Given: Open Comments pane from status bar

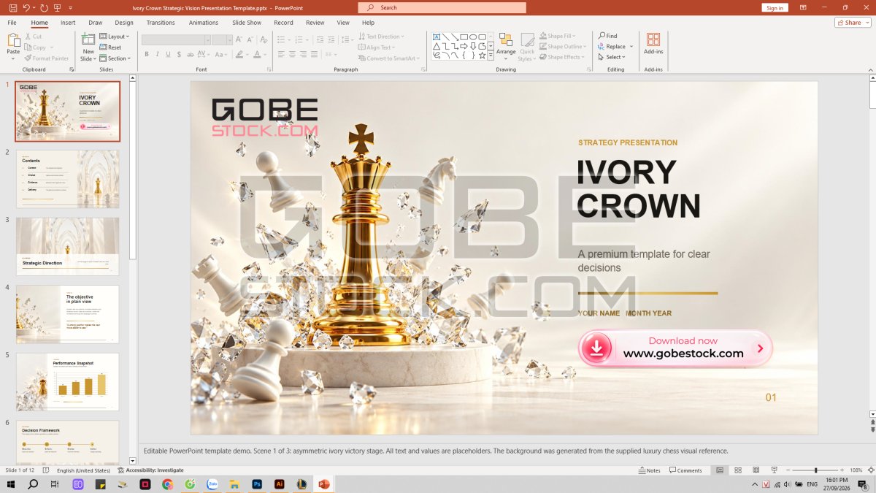Looking at the screenshot, I should (x=685, y=470).
